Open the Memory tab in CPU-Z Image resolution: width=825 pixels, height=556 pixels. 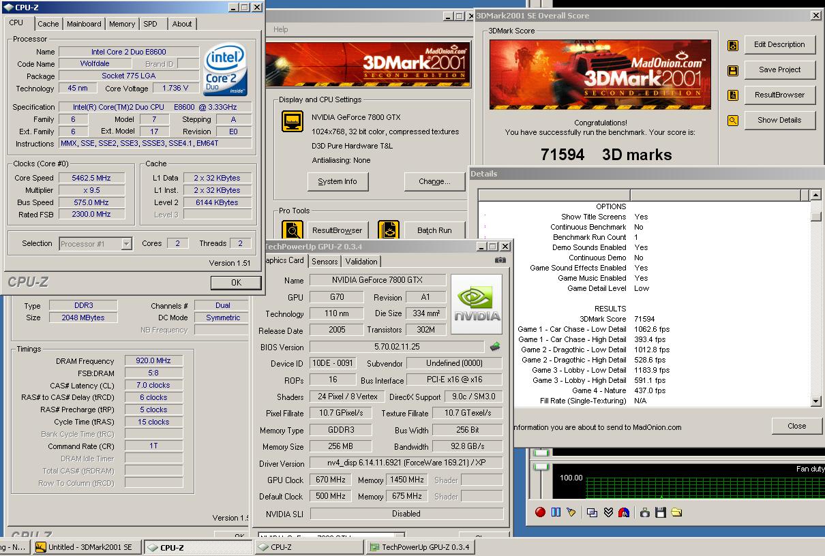tap(122, 24)
